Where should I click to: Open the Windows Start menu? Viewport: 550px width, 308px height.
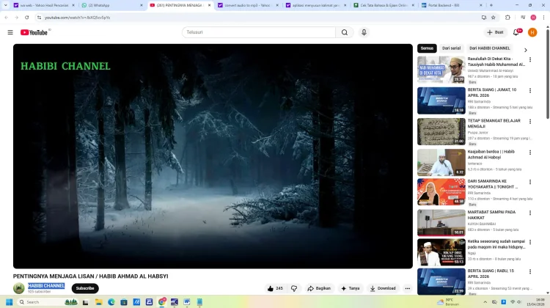tap(10, 302)
